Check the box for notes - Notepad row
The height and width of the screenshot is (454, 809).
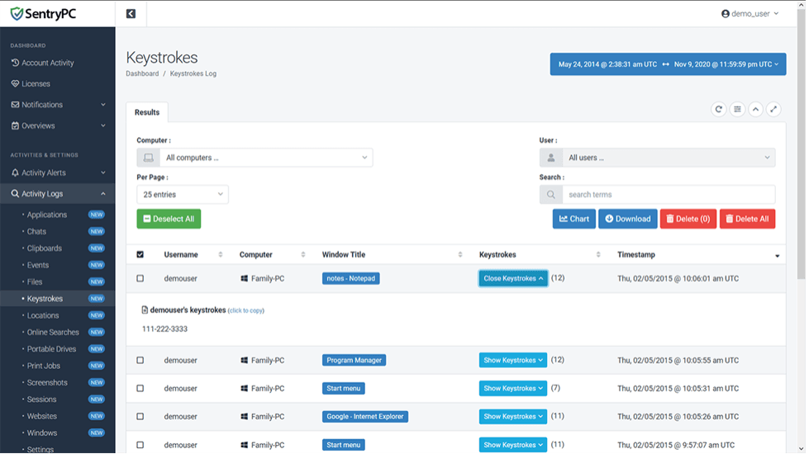140,279
